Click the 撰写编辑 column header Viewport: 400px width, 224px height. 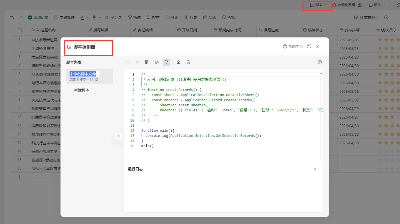[108, 30]
